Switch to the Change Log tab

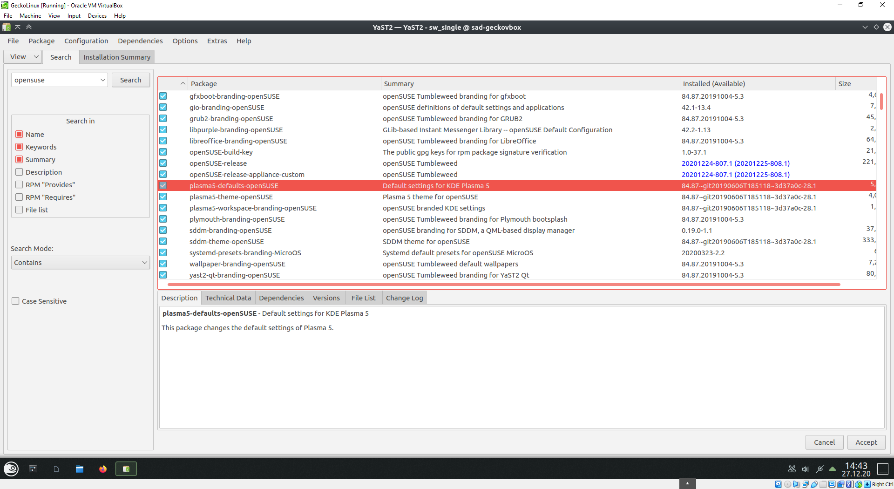click(404, 298)
